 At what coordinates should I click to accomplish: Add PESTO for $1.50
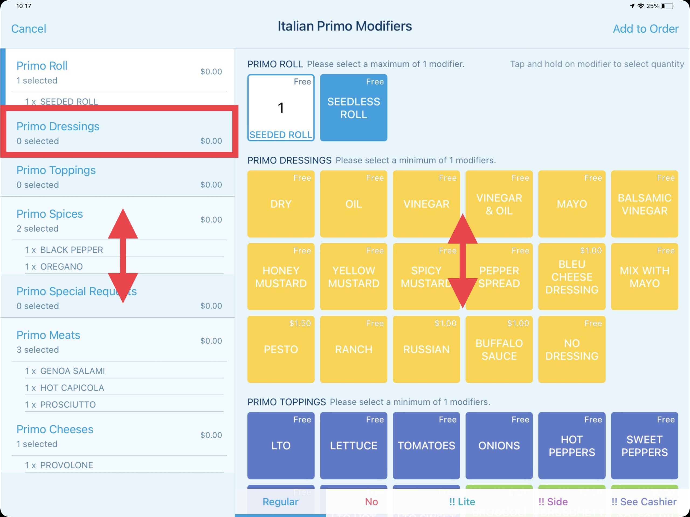coord(281,349)
